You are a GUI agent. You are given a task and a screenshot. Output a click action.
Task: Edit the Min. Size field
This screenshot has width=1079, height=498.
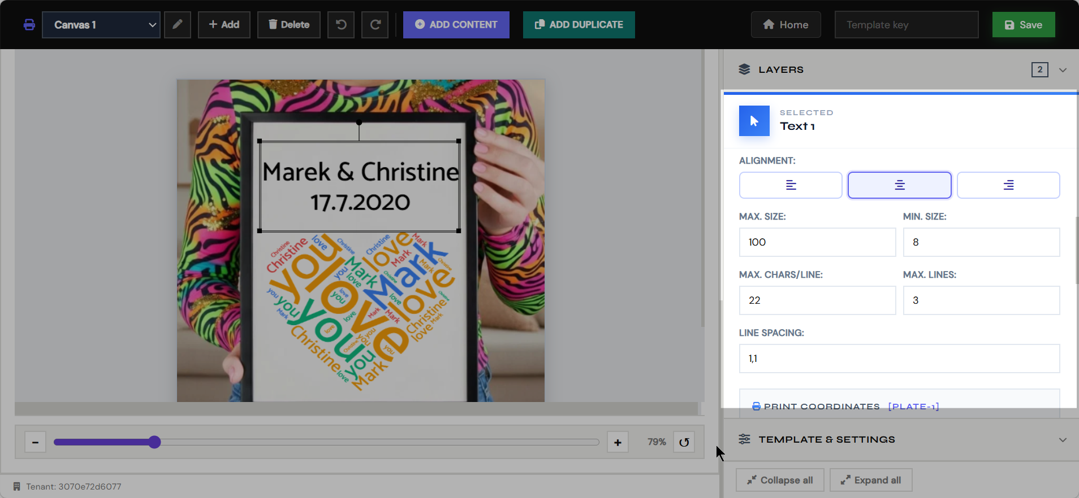(x=982, y=242)
